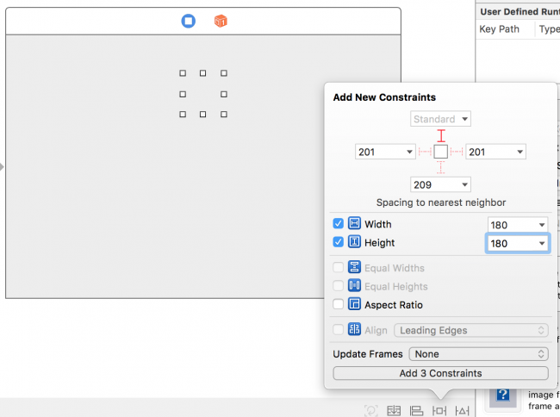Click the orange First Responder cube icon
The width and height of the screenshot is (560, 417).
(x=221, y=21)
